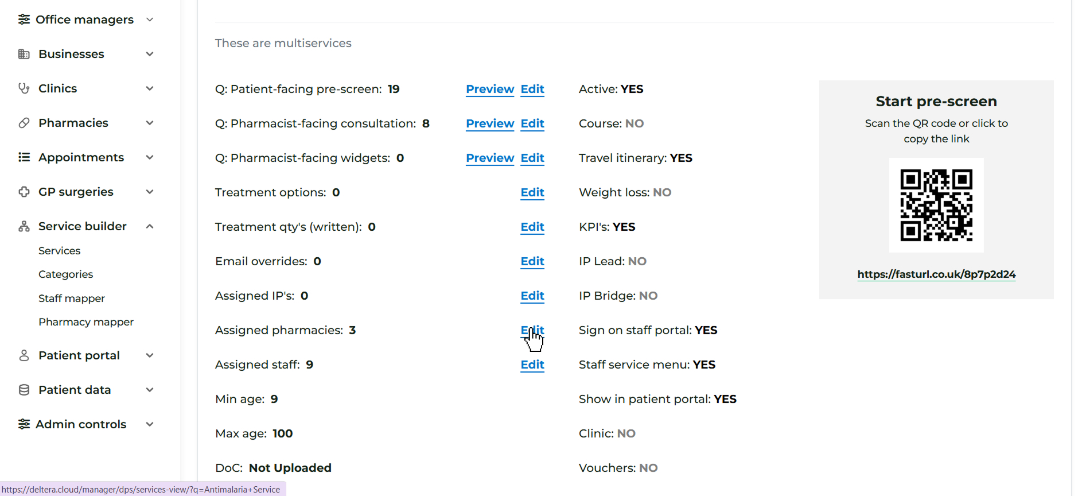Image resolution: width=1086 pixels, height=496 pixels.
Task: Collapse the Service builder section chevron
Action: click(150, 226)
